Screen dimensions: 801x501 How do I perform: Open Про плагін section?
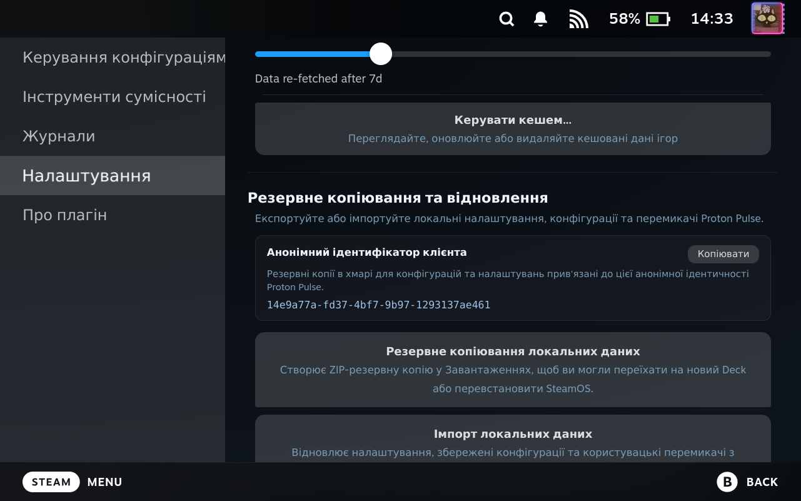point(113,215)
